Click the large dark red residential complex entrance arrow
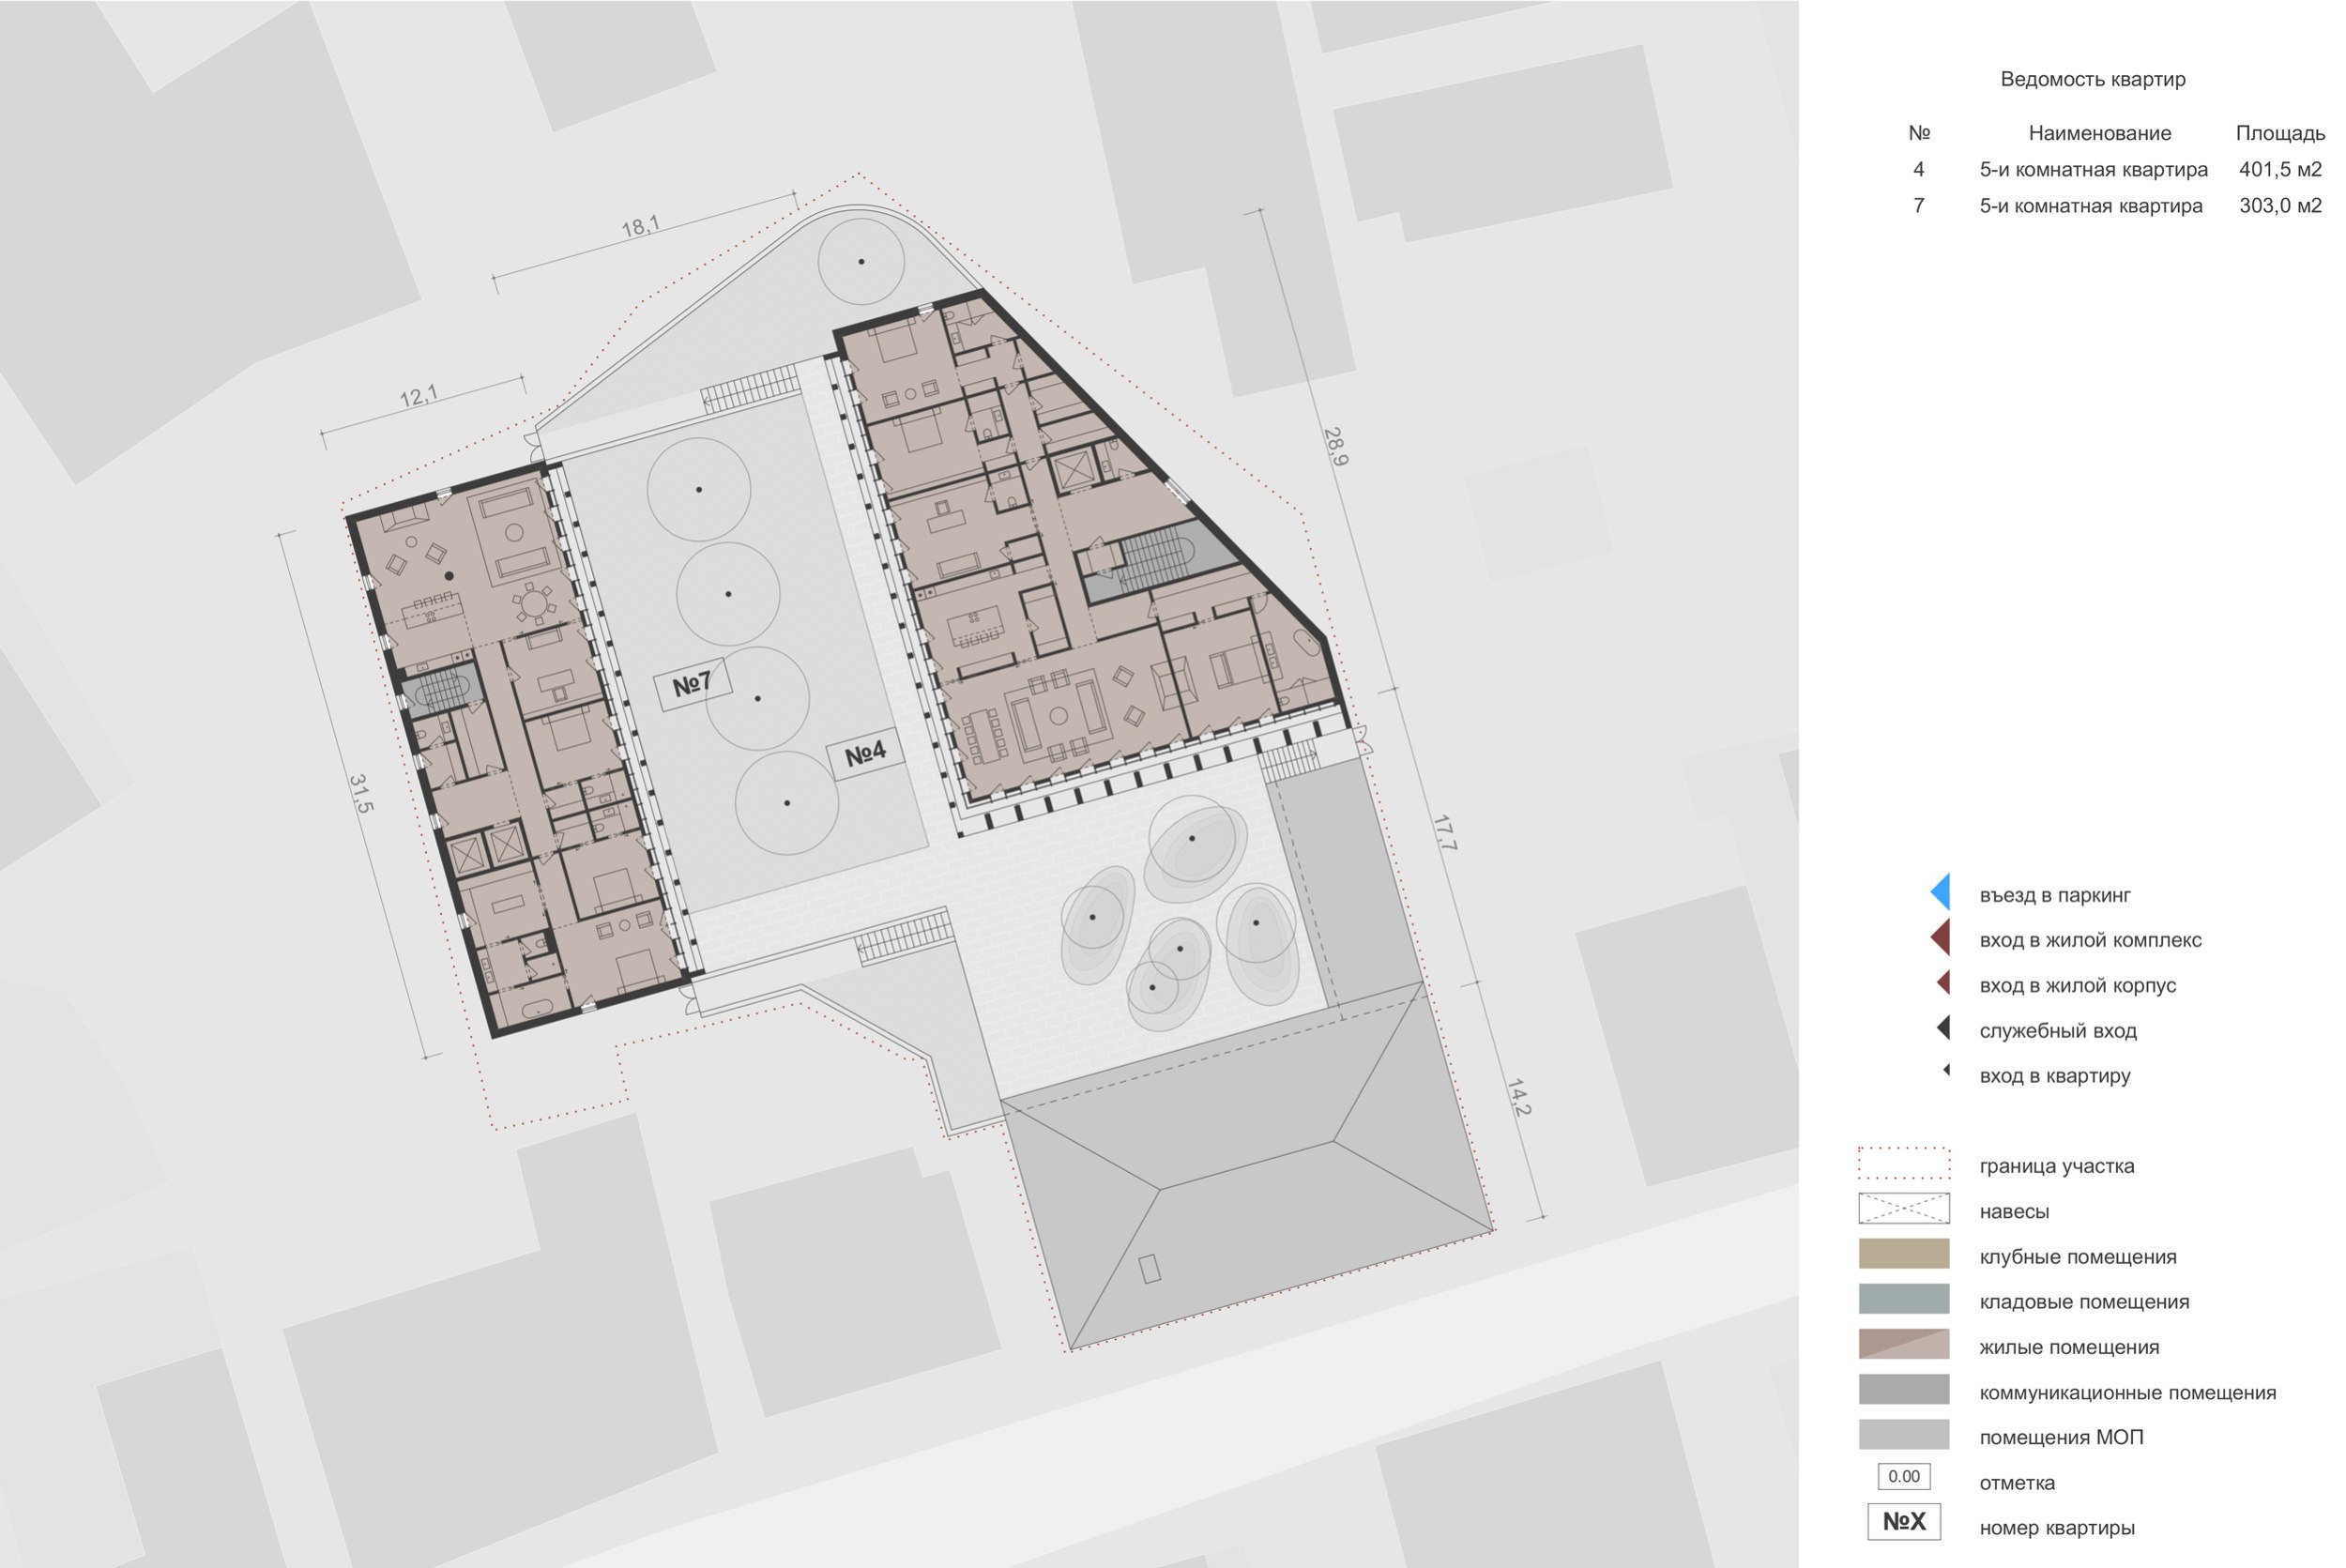Screen dimensions: 2346x1568 1940,938
